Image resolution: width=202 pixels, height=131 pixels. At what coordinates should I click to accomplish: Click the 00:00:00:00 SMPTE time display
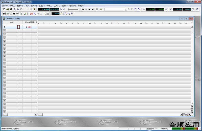point(55,9)
